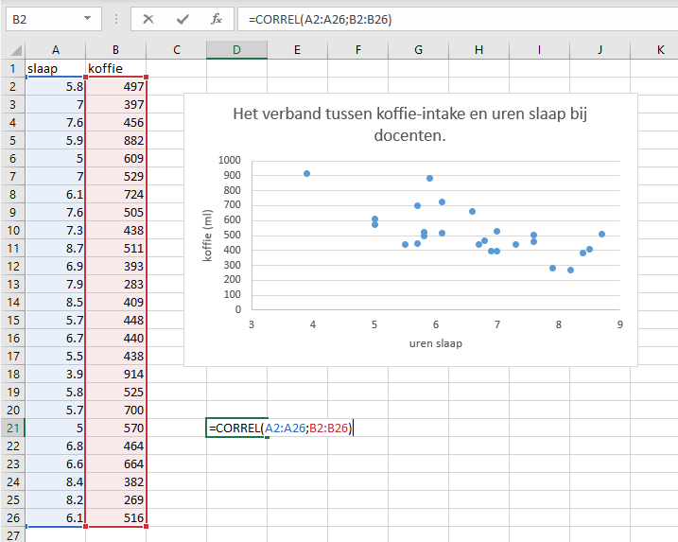Click cell A1 containing 'slaap'
This screenshot has width=678, height=542.
(x=55, y=68)
